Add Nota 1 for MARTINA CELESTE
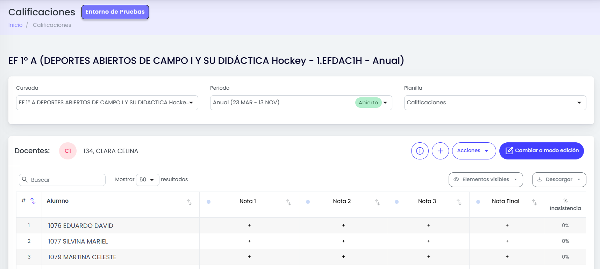Image resolution: width=600 pixels, height=269 pixels. [x=249, y=257]
